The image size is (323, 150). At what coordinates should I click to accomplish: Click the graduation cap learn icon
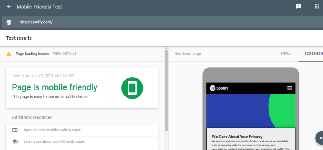click(15, 141)
